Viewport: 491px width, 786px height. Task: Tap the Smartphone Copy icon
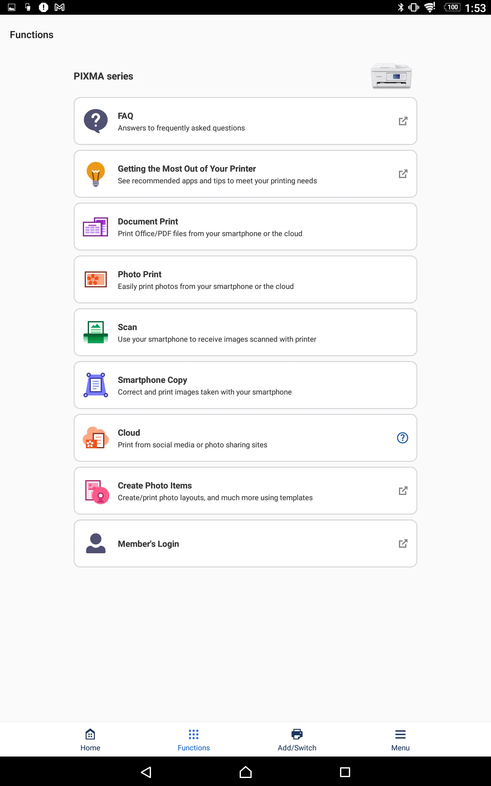[x=95, y=385]
